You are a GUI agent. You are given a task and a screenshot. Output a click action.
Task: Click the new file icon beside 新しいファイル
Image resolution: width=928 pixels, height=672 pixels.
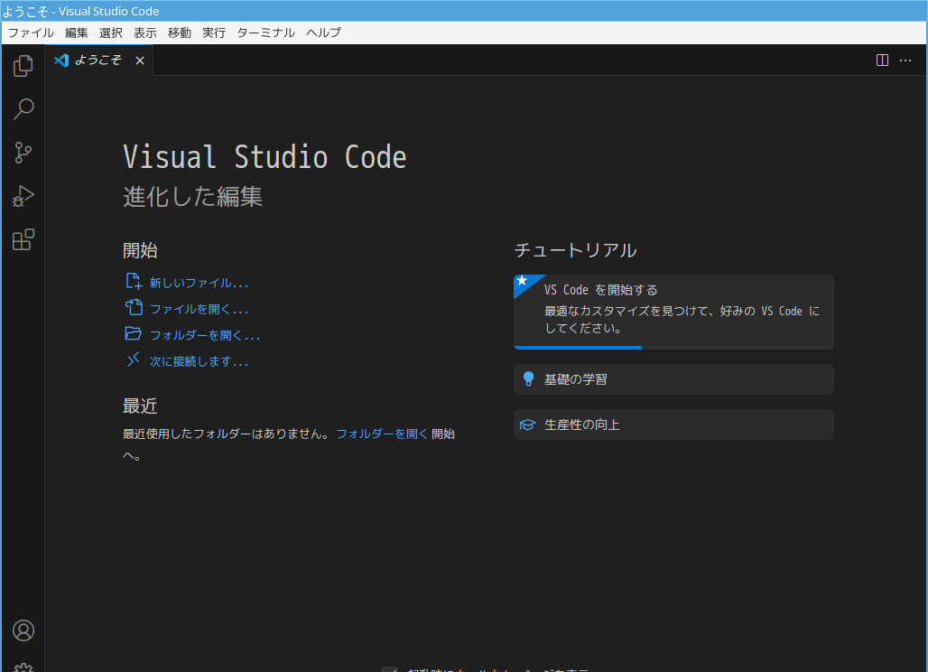tap(134, 281)
